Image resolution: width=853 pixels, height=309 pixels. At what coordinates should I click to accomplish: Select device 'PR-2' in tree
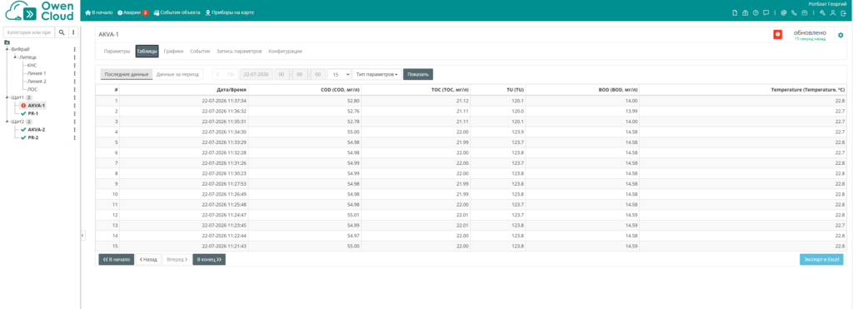[32, 137]
